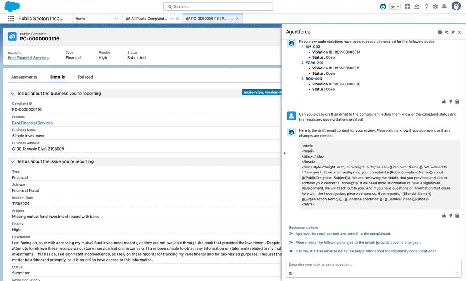The image size is (466, 281).
Task: Give thumbs up on the drafted email response
Action: pos(444,215)
